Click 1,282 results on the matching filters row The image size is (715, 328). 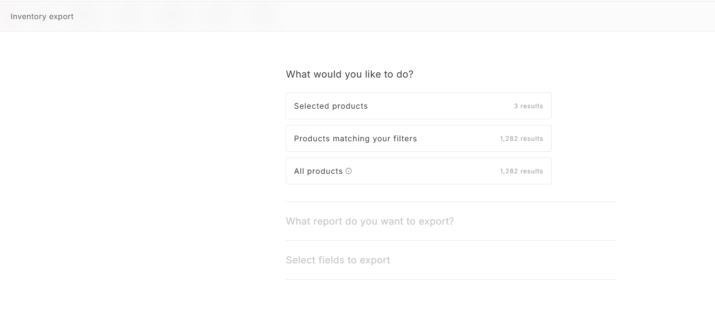522,138
